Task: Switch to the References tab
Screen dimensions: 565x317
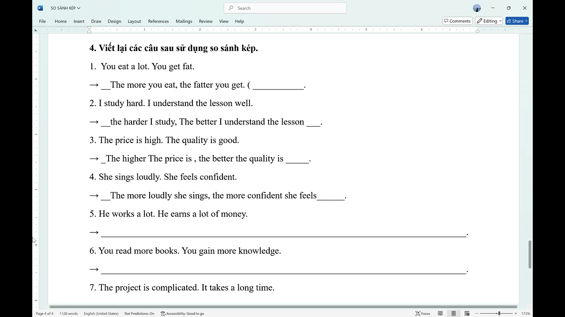Action: coord(158,21)
